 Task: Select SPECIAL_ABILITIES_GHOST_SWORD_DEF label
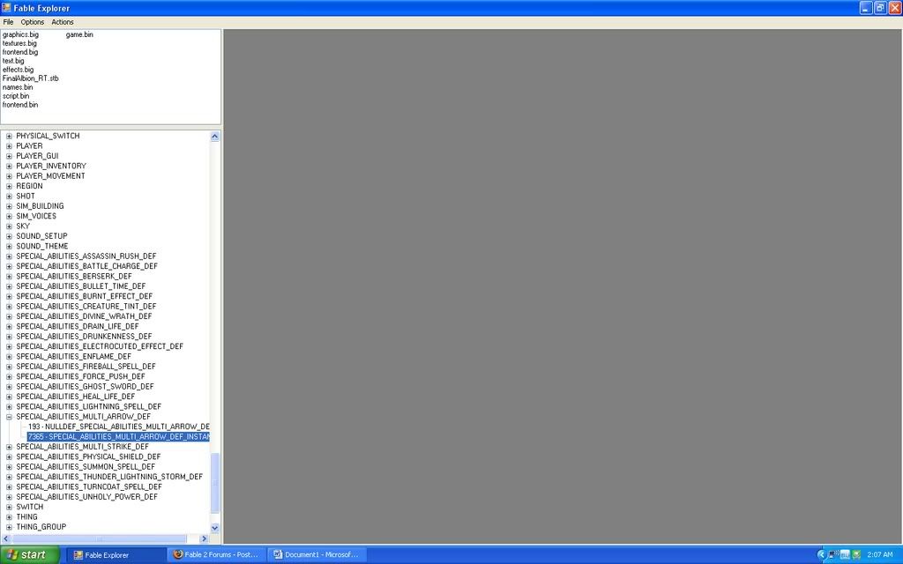tap(85, 387)
